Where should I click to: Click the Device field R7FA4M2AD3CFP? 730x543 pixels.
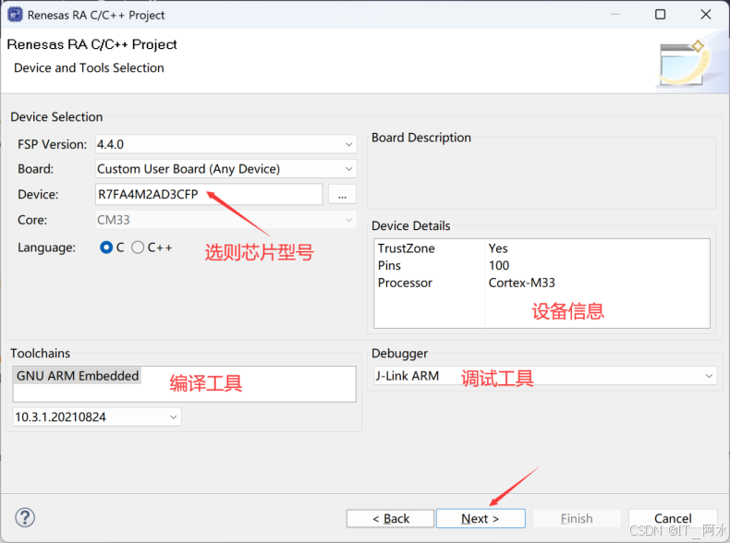click(x=209, y=194)
